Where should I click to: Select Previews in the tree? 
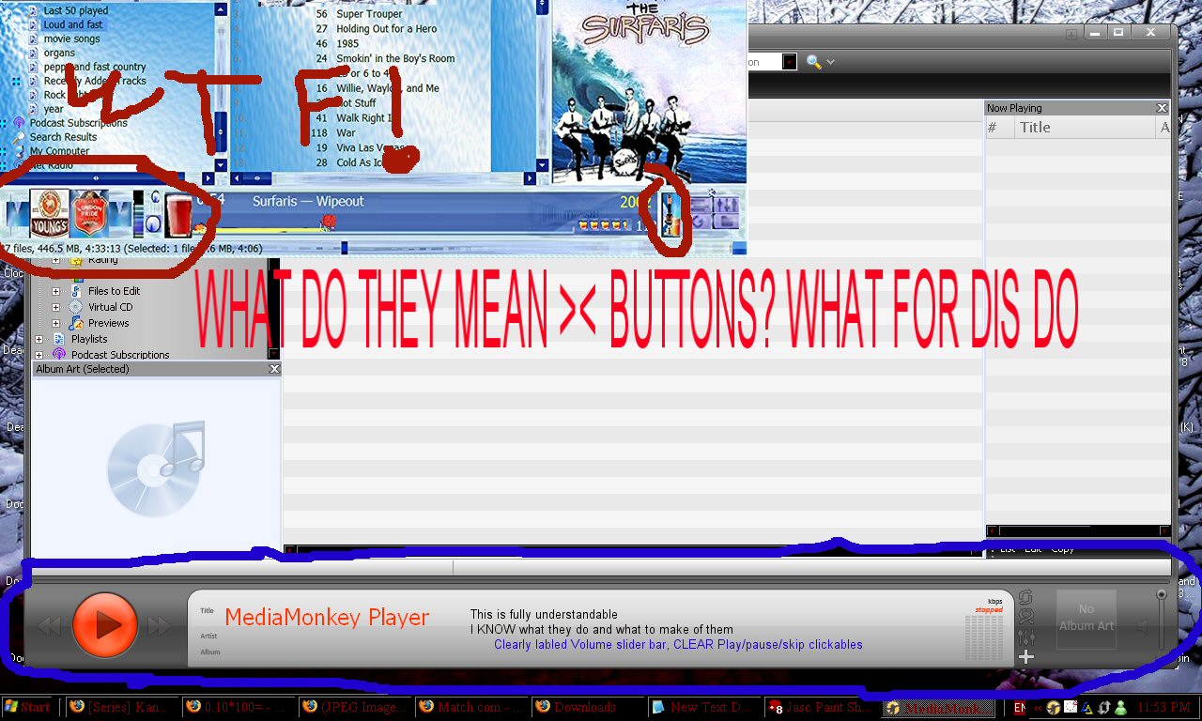pos(108,323)
